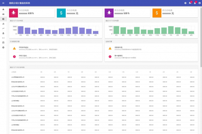Click the 设备告警 panel header
The image size is (202, 134).
pos(109,42)
